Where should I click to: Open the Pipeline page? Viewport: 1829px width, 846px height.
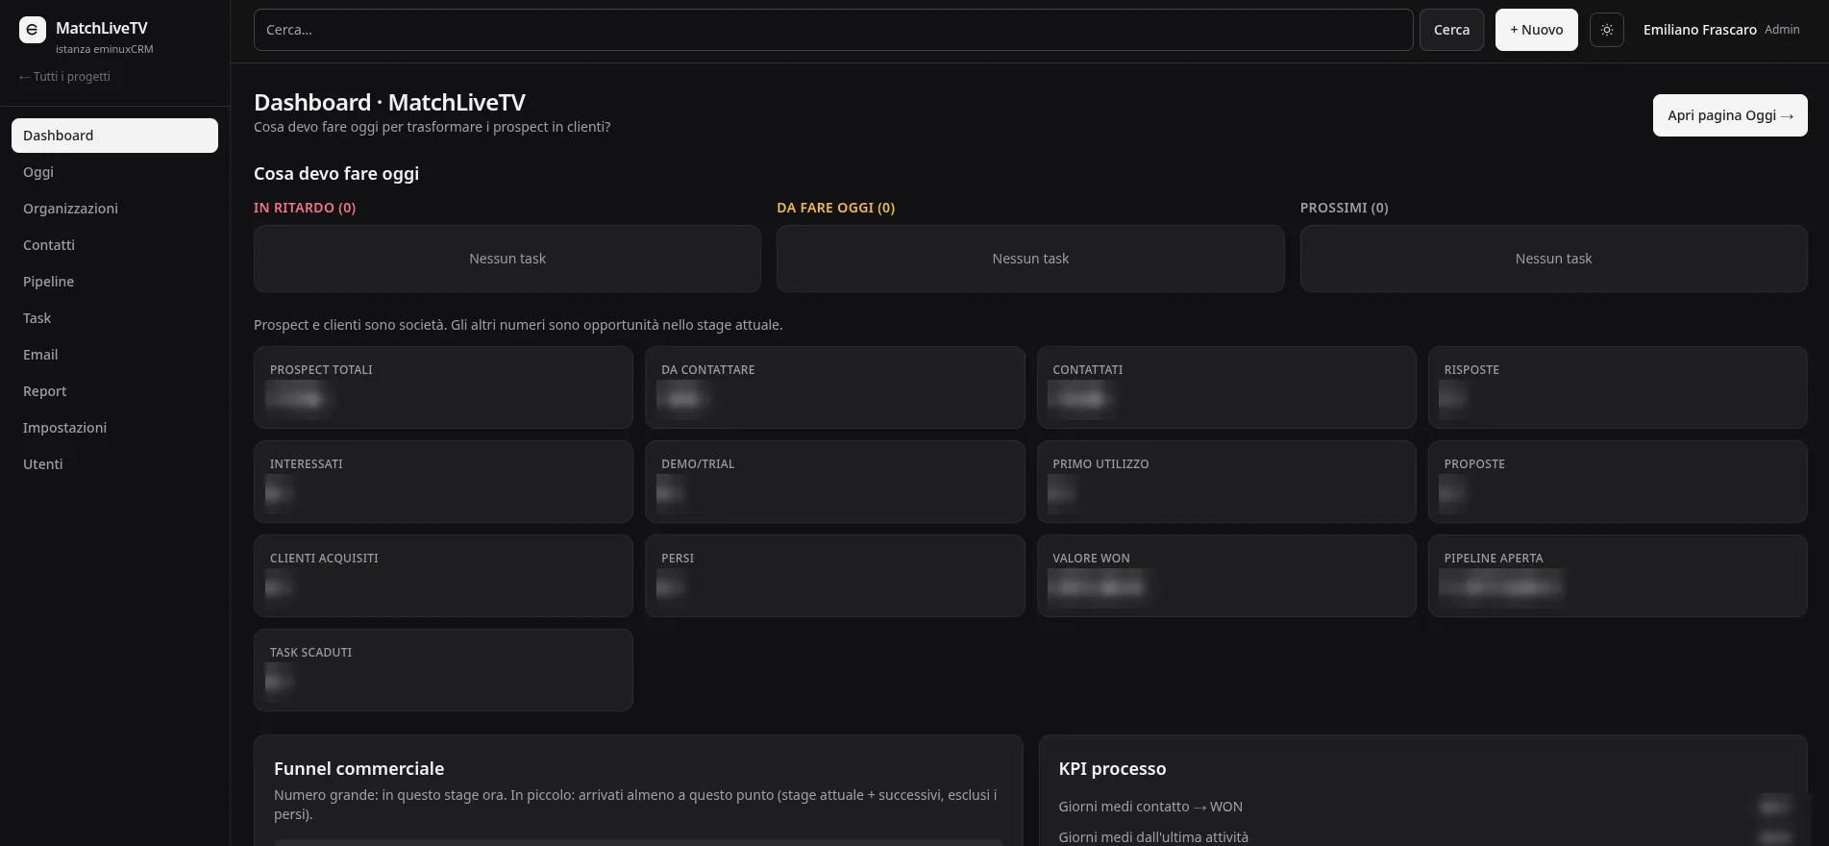pyautogui.click(x=114, y=282)
